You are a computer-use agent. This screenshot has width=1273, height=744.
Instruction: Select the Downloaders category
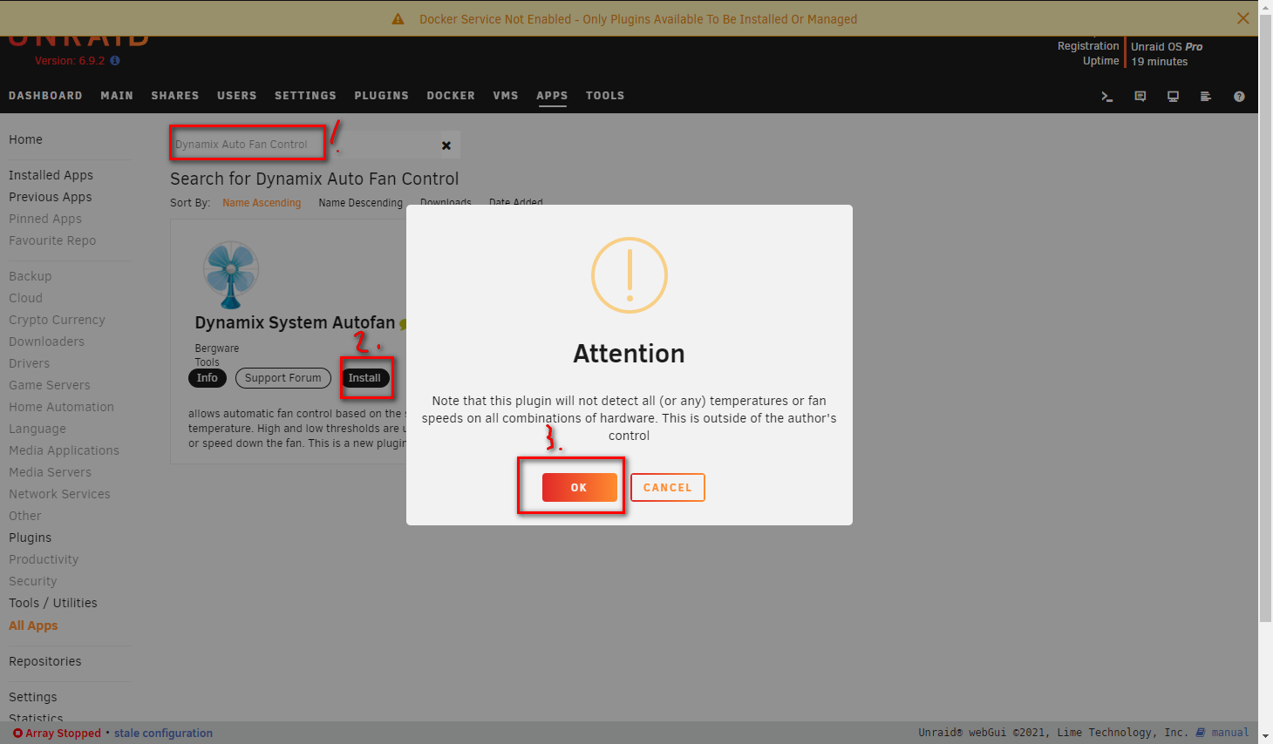[46, 342]
